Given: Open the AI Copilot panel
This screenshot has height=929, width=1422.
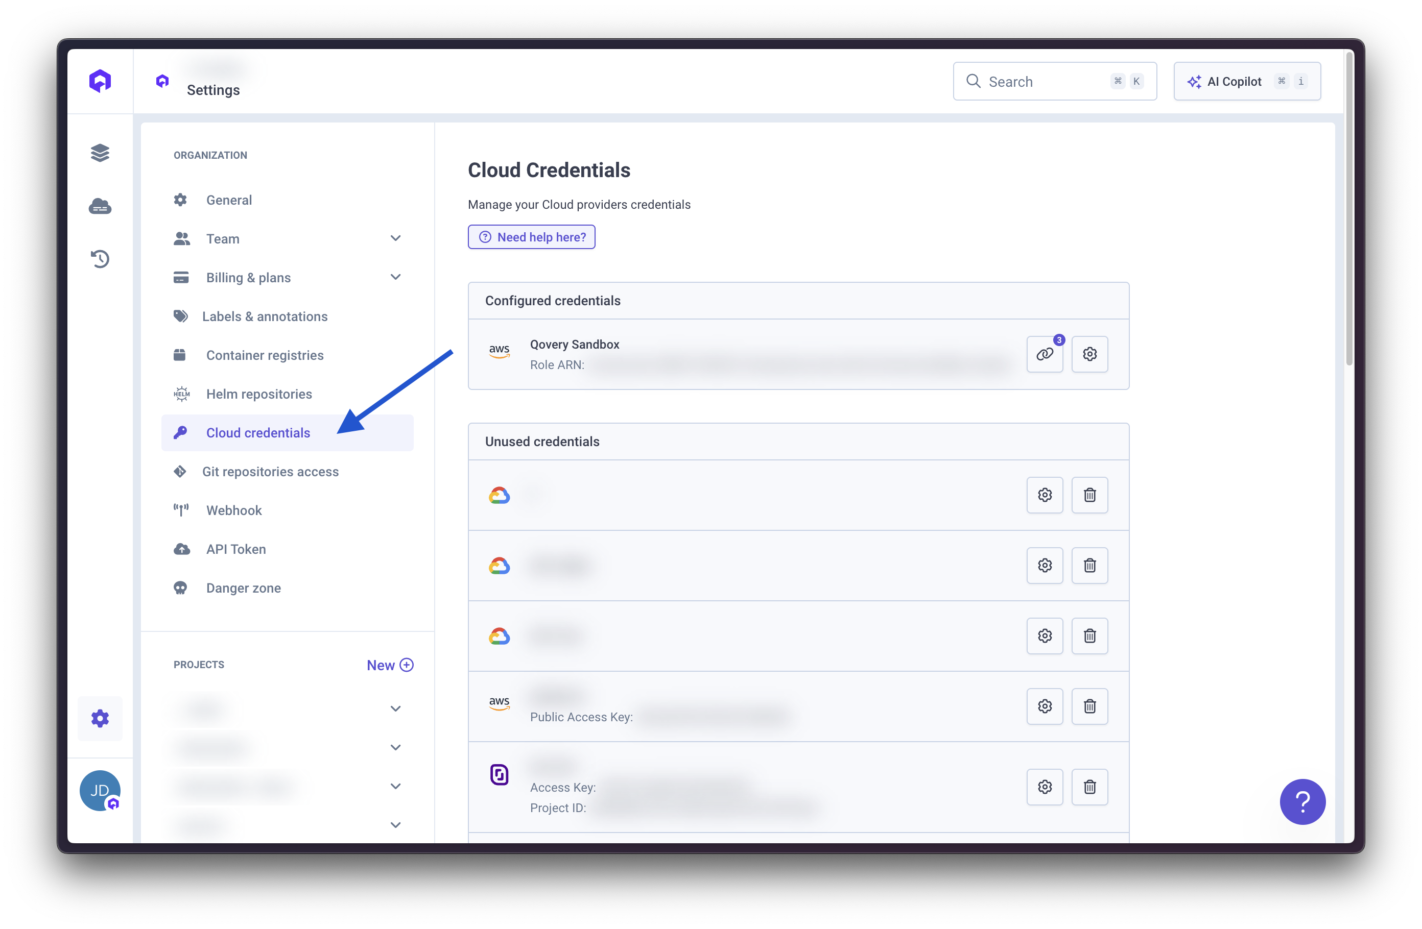Looking at the screenshot, I should [1247, 81].
